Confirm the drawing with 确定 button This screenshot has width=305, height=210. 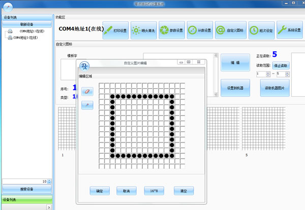coord(99,191)
